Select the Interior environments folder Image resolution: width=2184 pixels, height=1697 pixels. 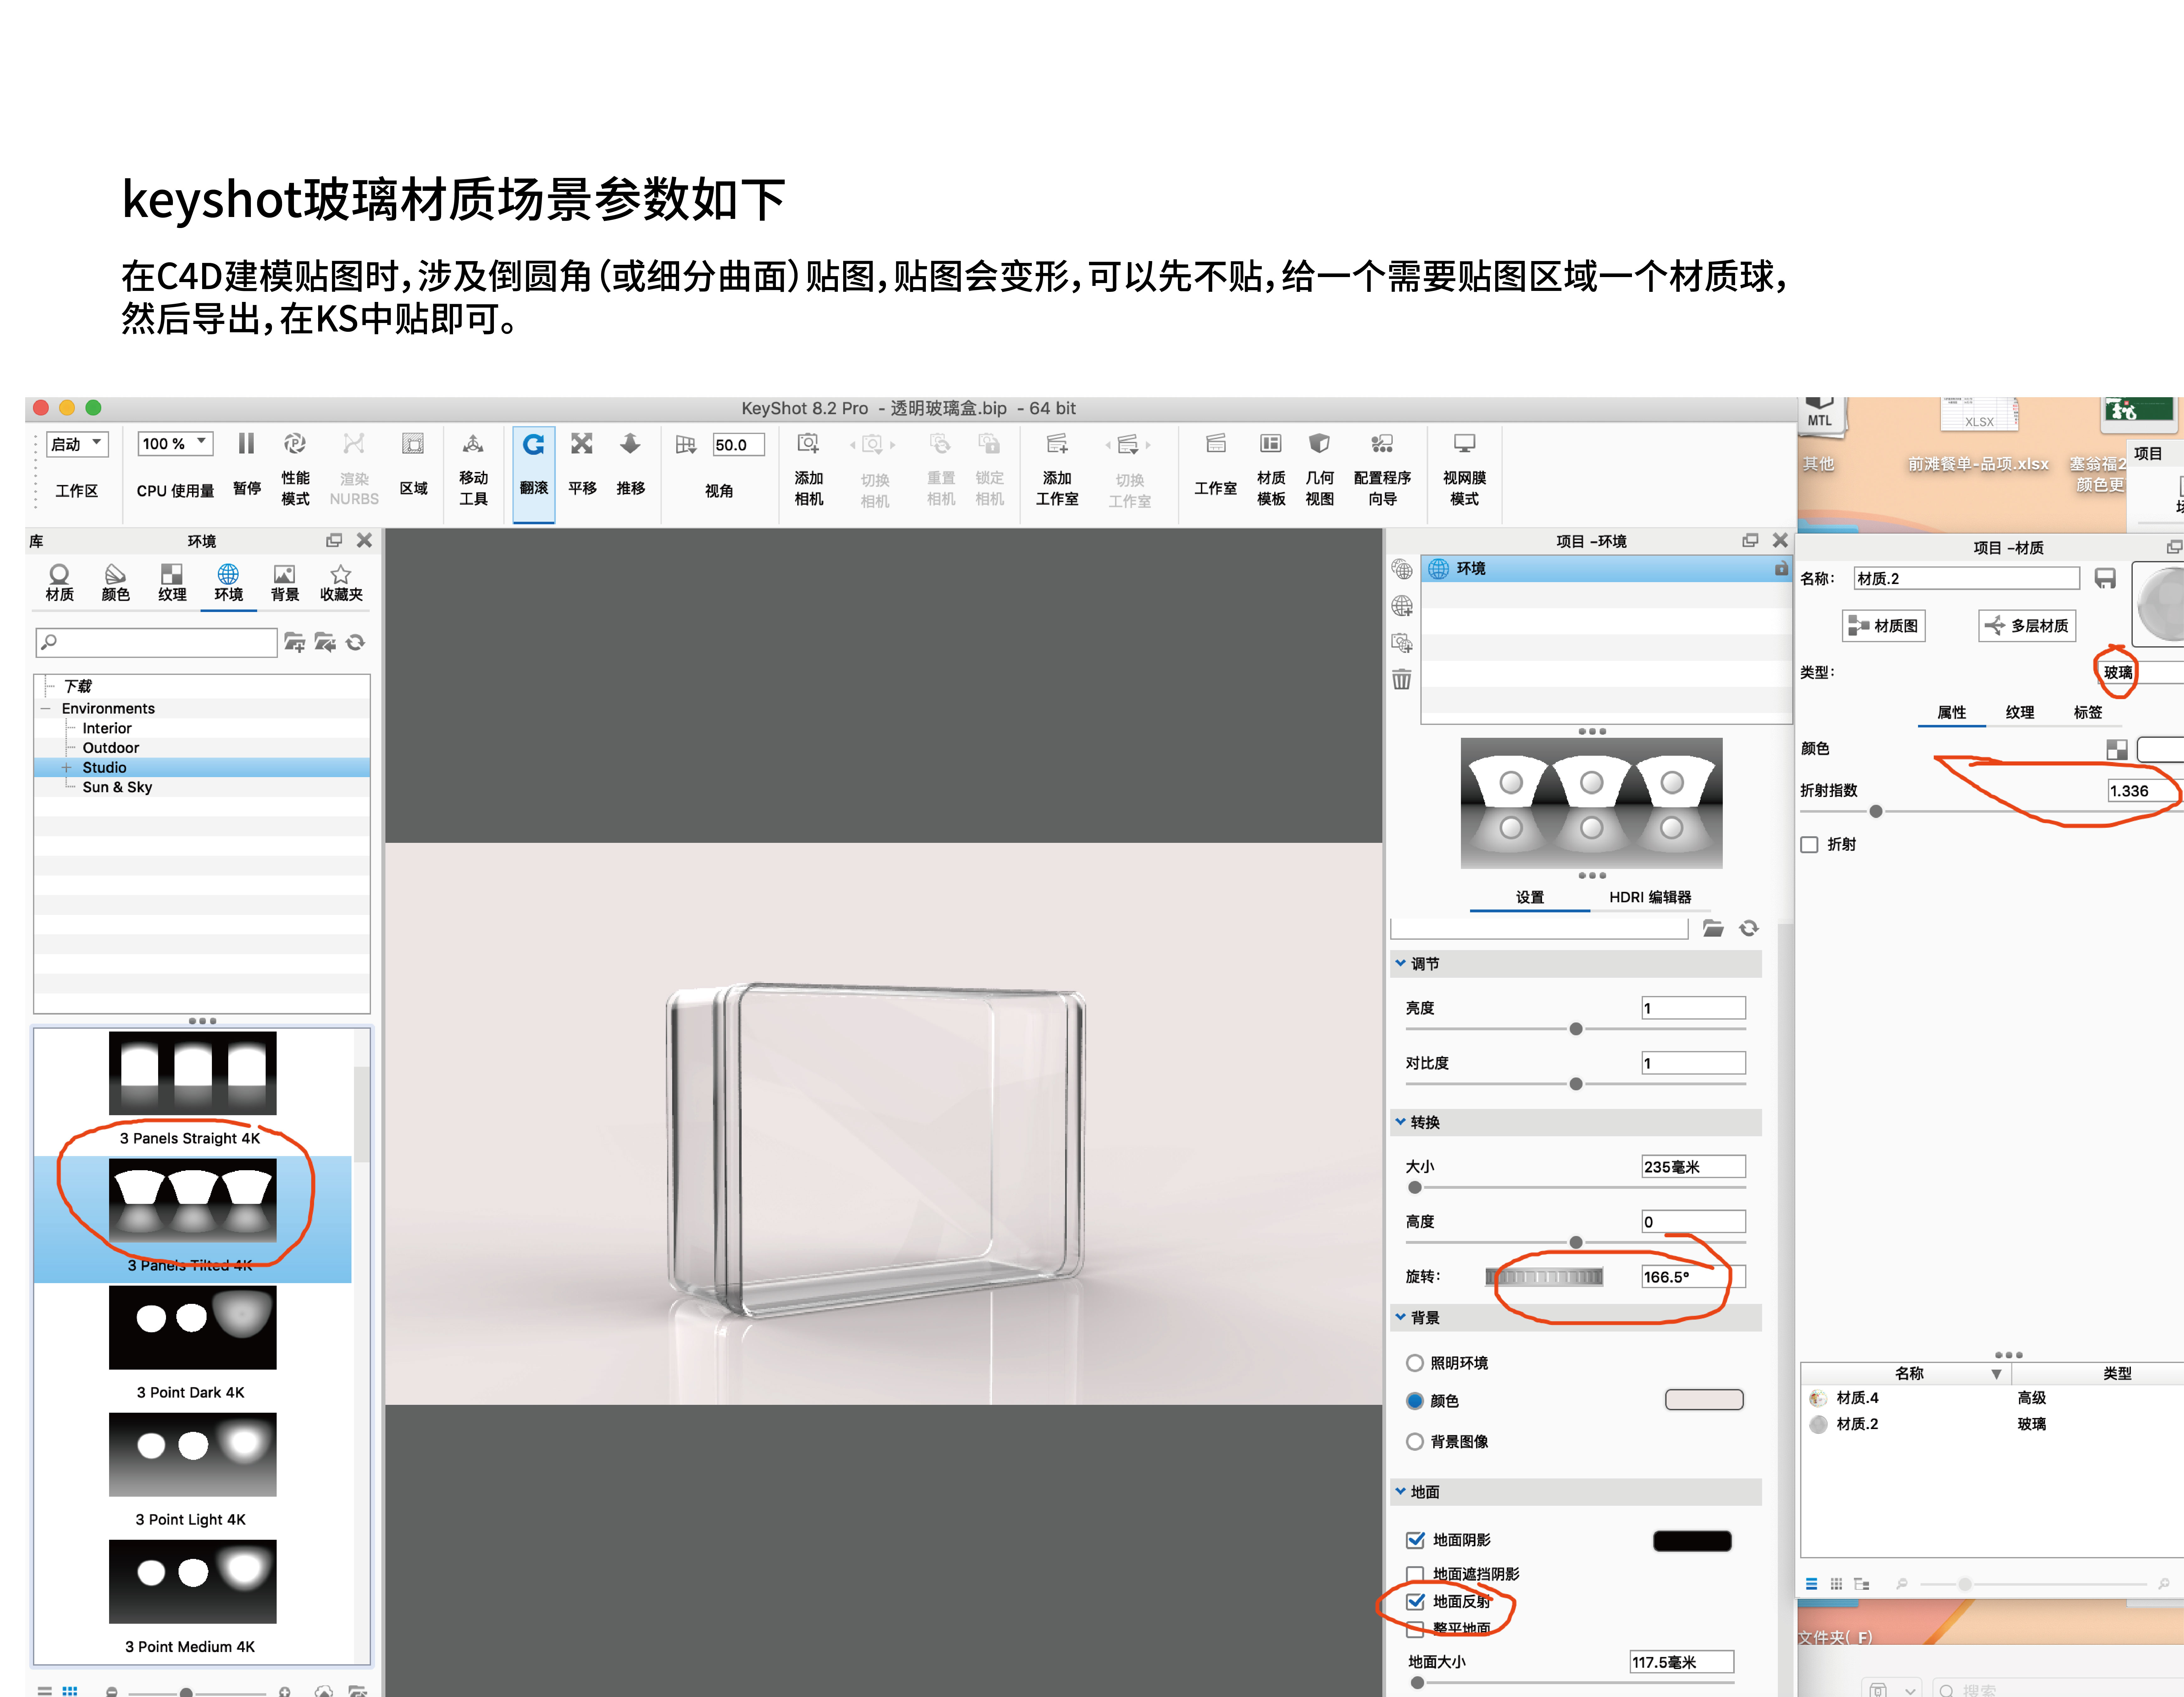click(x=107, y=728)
